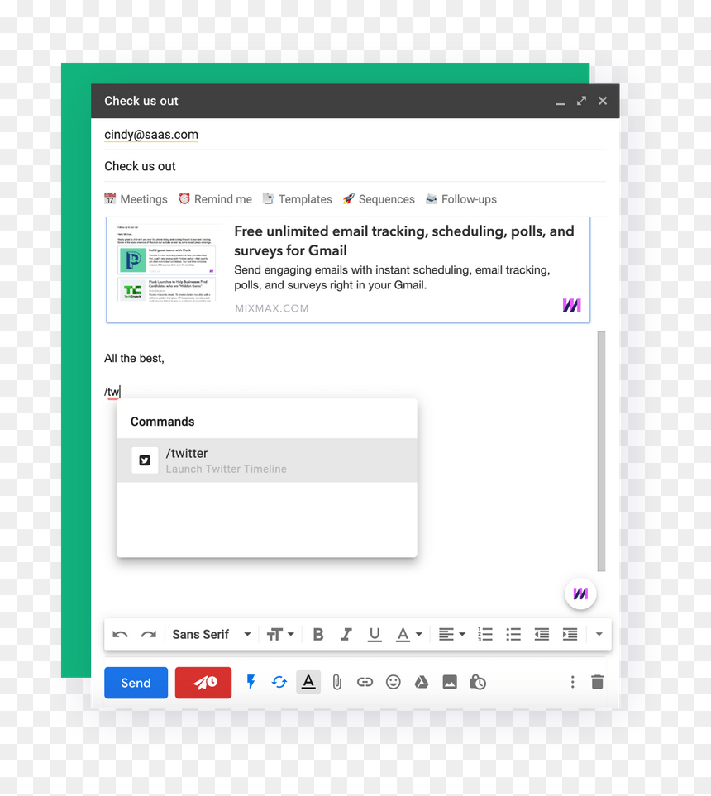This screenshot has width=711, height=796.
Task: Click the MIXMAX.COM link
Action: click(272, 308)
